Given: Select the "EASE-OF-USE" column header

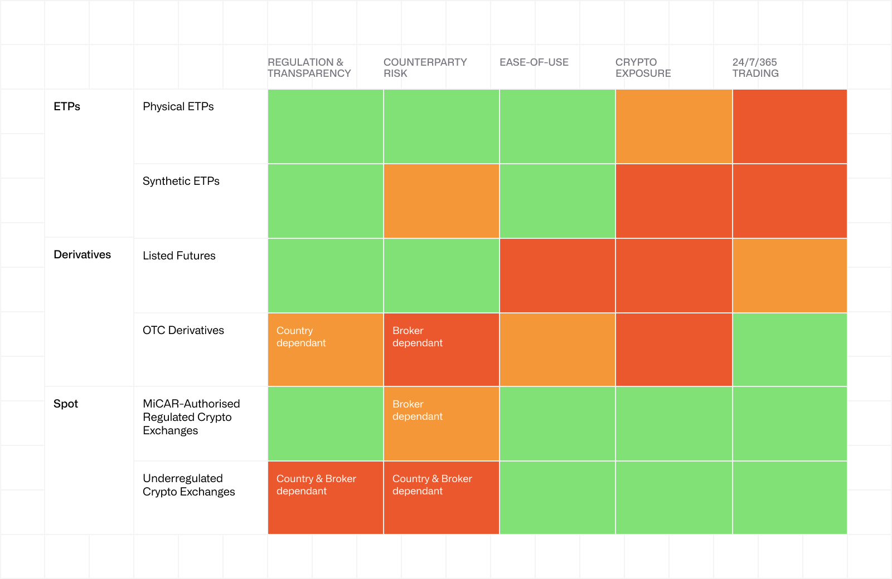Looking at the screenshot, I should (x=534, y=62).
